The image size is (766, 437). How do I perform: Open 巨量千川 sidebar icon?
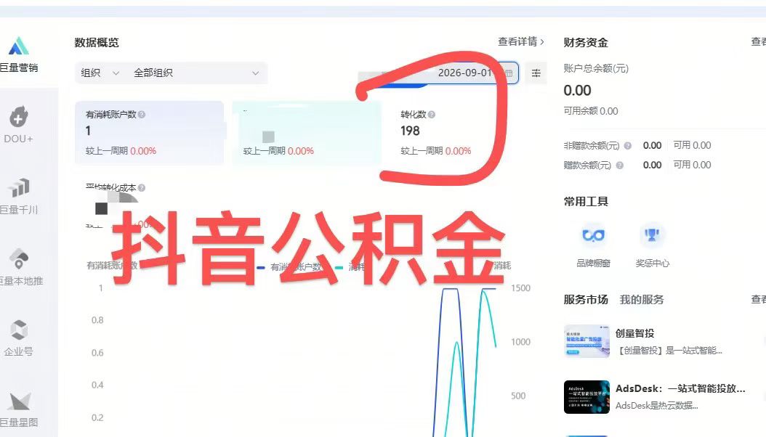(19, 188)
